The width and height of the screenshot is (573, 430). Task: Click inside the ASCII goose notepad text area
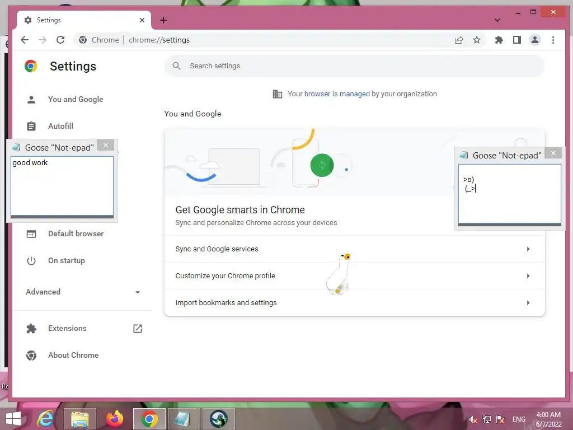tap(509, 194)
